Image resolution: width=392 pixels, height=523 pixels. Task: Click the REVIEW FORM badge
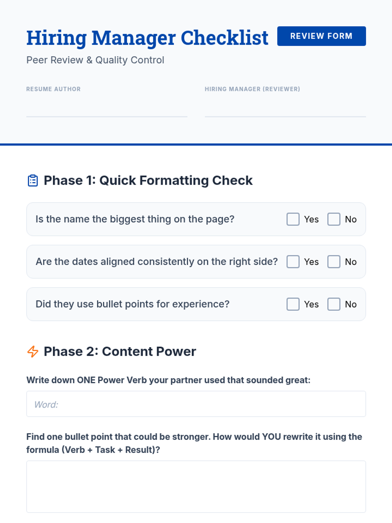[321, 36]
